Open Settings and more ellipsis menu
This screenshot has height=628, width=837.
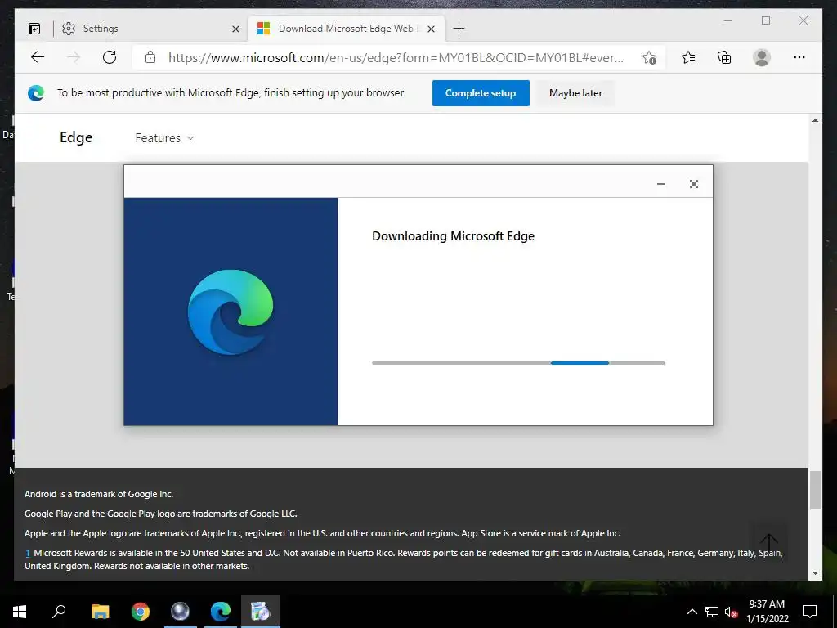click(799, 57)
